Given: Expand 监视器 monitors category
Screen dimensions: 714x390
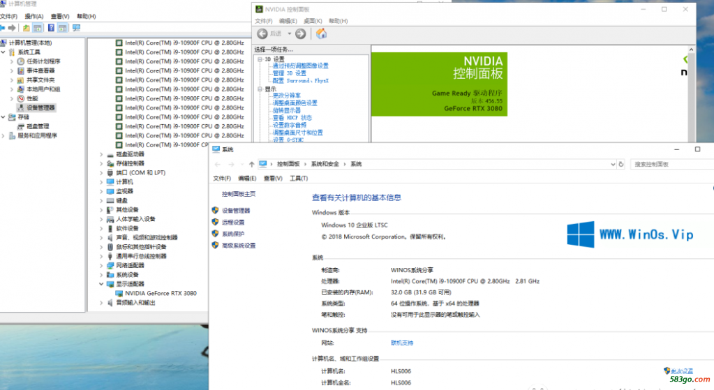Looking at the screenshot, I should tap(101, 192).
